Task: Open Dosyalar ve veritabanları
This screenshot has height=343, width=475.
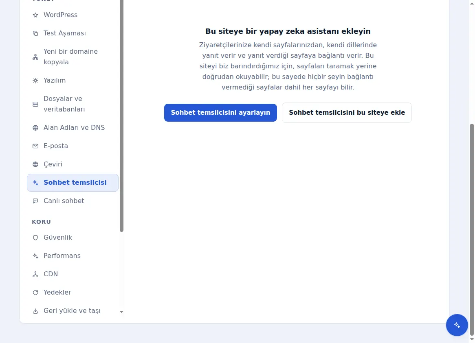Action: point(73,104)
